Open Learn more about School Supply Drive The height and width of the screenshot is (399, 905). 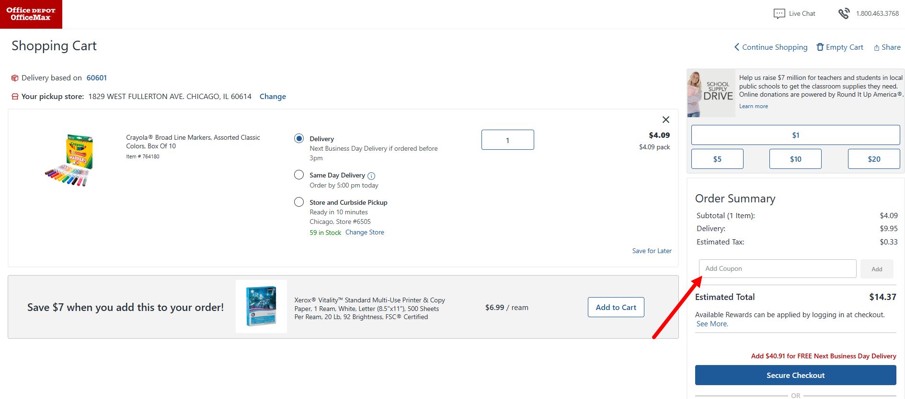tap(753, 106)
